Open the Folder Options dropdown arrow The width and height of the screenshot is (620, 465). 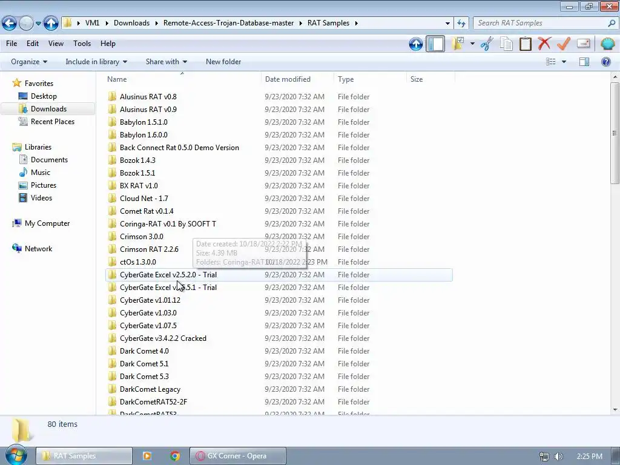472,44
